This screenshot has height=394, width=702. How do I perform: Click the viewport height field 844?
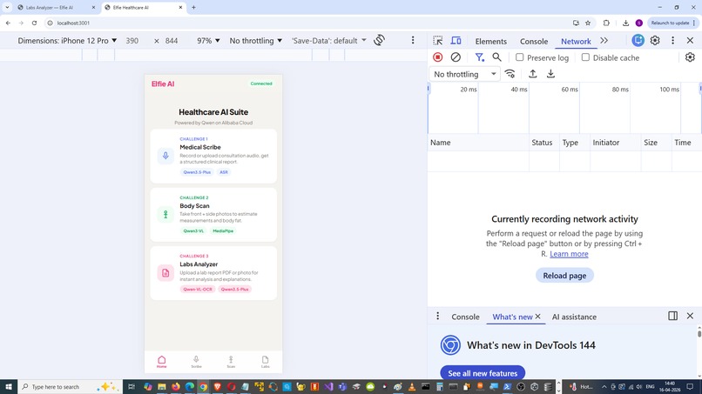coord(172,41)
